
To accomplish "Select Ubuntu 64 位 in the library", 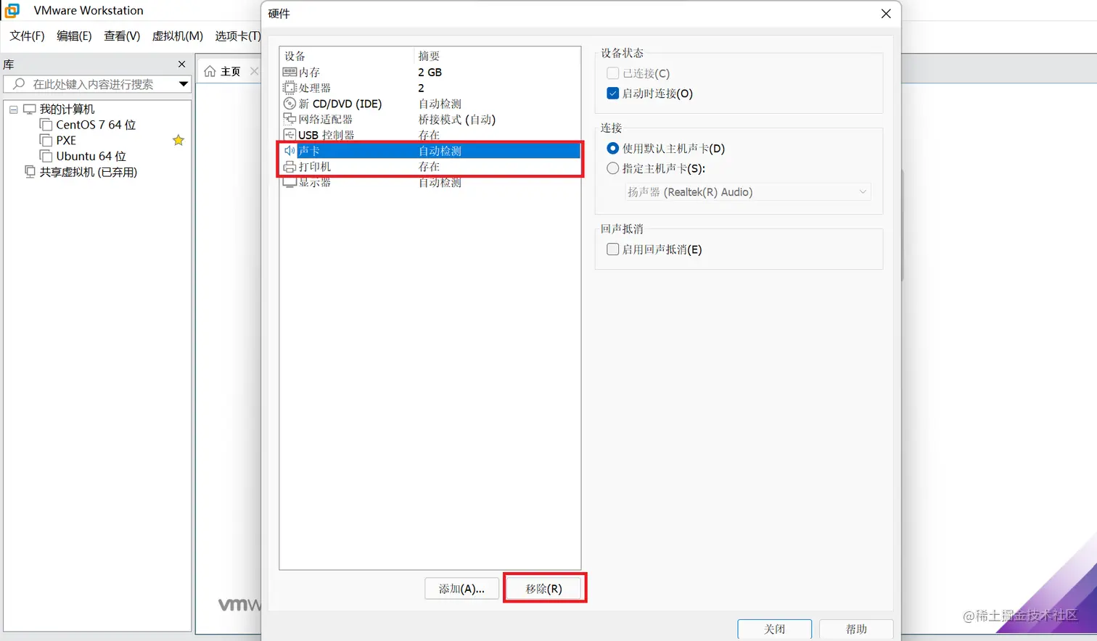I will (x=91, y=156).
